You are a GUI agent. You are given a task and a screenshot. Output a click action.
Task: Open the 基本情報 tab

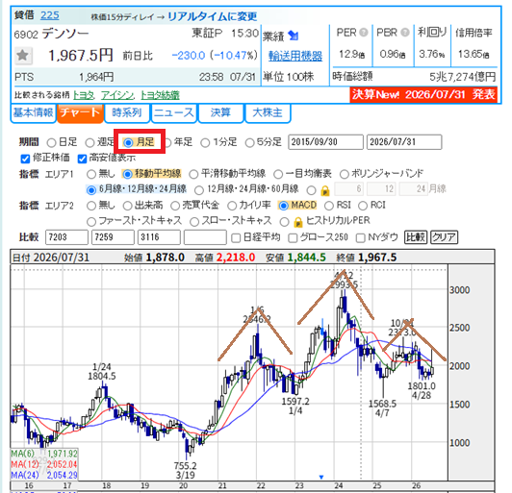pos(33,112)
